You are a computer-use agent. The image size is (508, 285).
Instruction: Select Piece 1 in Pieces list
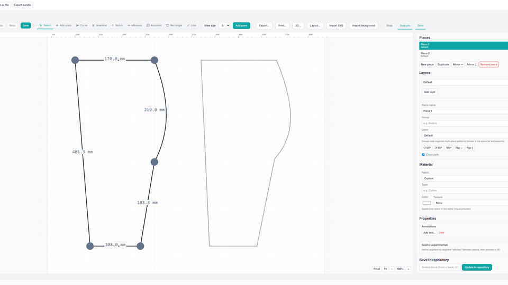point(464,45)
